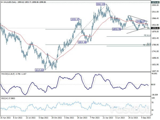160x120 pixels.
Task: Click the 2011.00 price axis value
Action: [155, 12]
